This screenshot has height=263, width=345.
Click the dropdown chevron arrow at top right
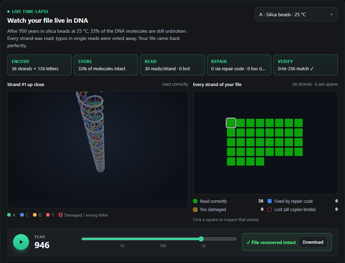331,14
